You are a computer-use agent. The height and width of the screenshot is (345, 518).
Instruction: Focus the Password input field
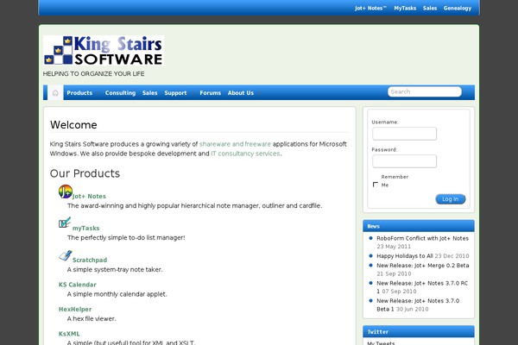[x=404, y=161]
